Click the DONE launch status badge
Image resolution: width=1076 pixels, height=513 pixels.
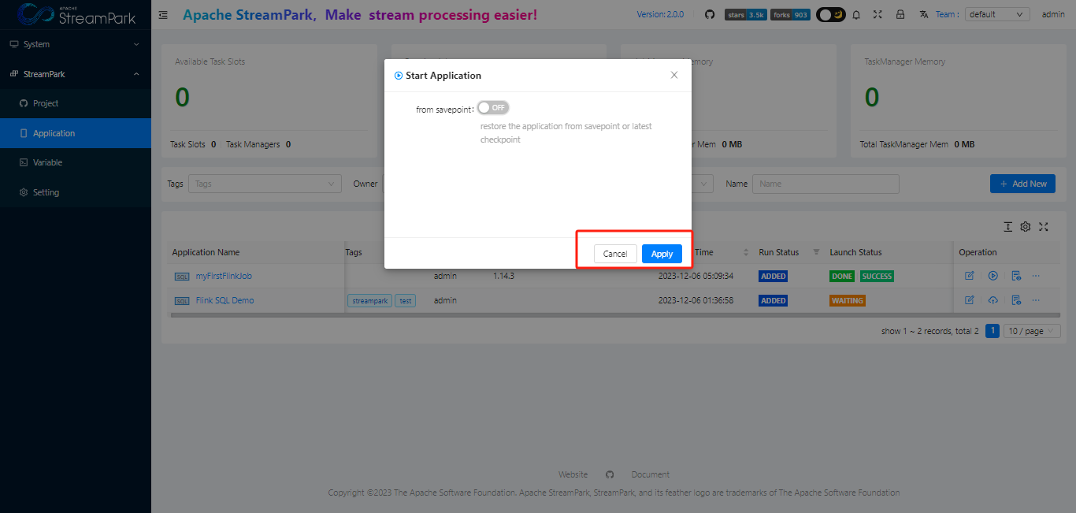(842, 277)
